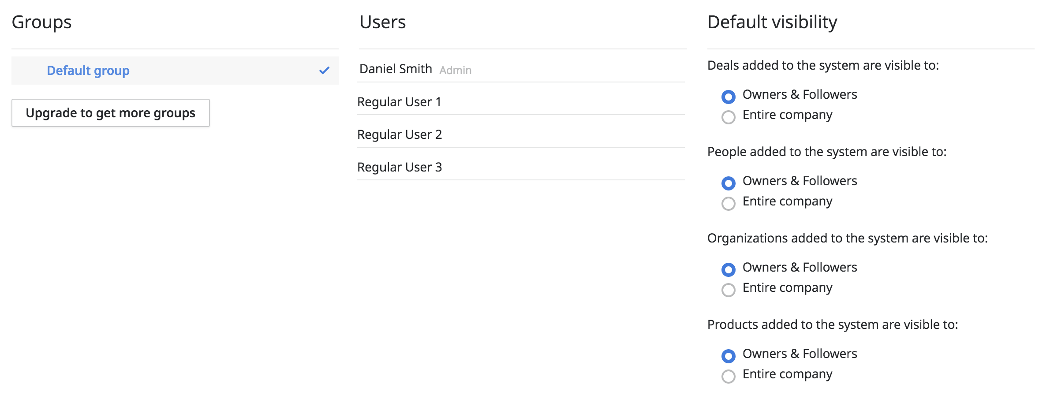Choose Entire company for Products visibility
Viewport: 1039px width, 403px height.
(729, 376)
